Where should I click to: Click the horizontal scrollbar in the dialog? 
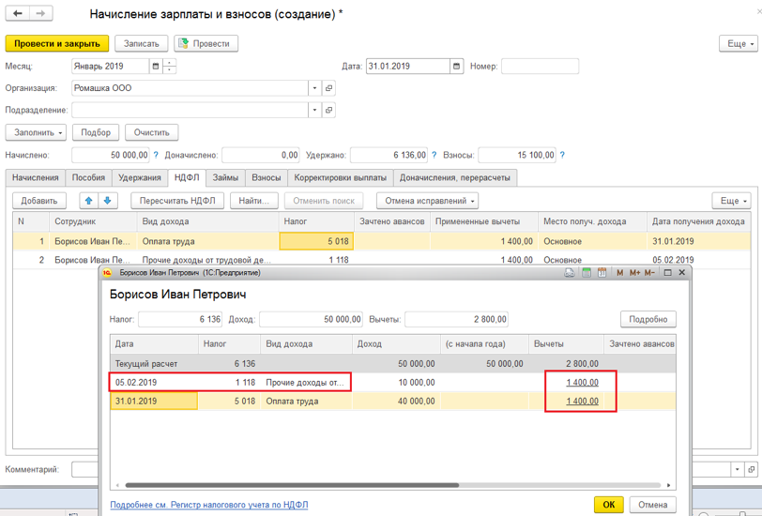click(x=292, y=485)
